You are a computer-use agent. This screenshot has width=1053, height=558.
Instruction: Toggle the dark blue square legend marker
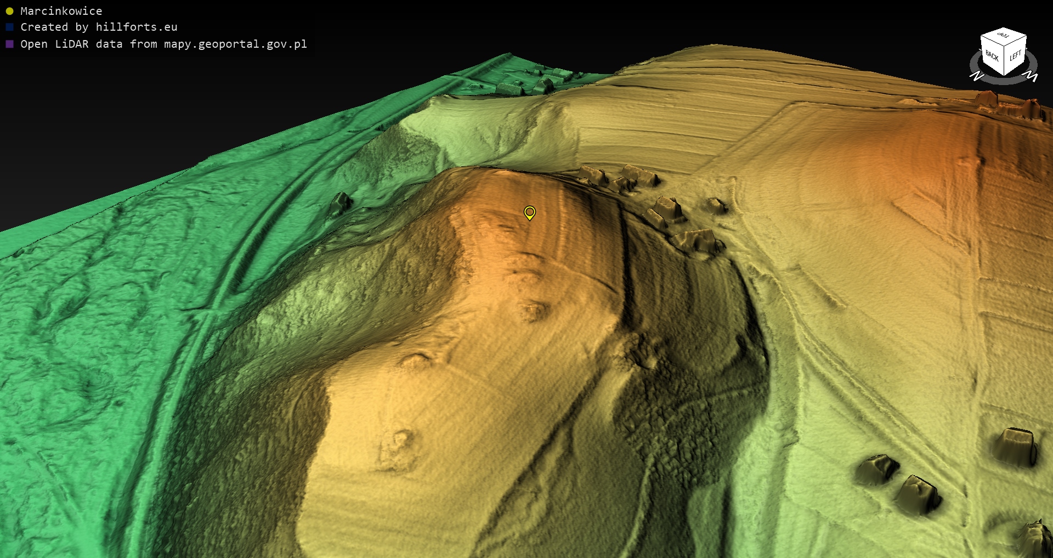pyautogui.click(x=9, y=27)
